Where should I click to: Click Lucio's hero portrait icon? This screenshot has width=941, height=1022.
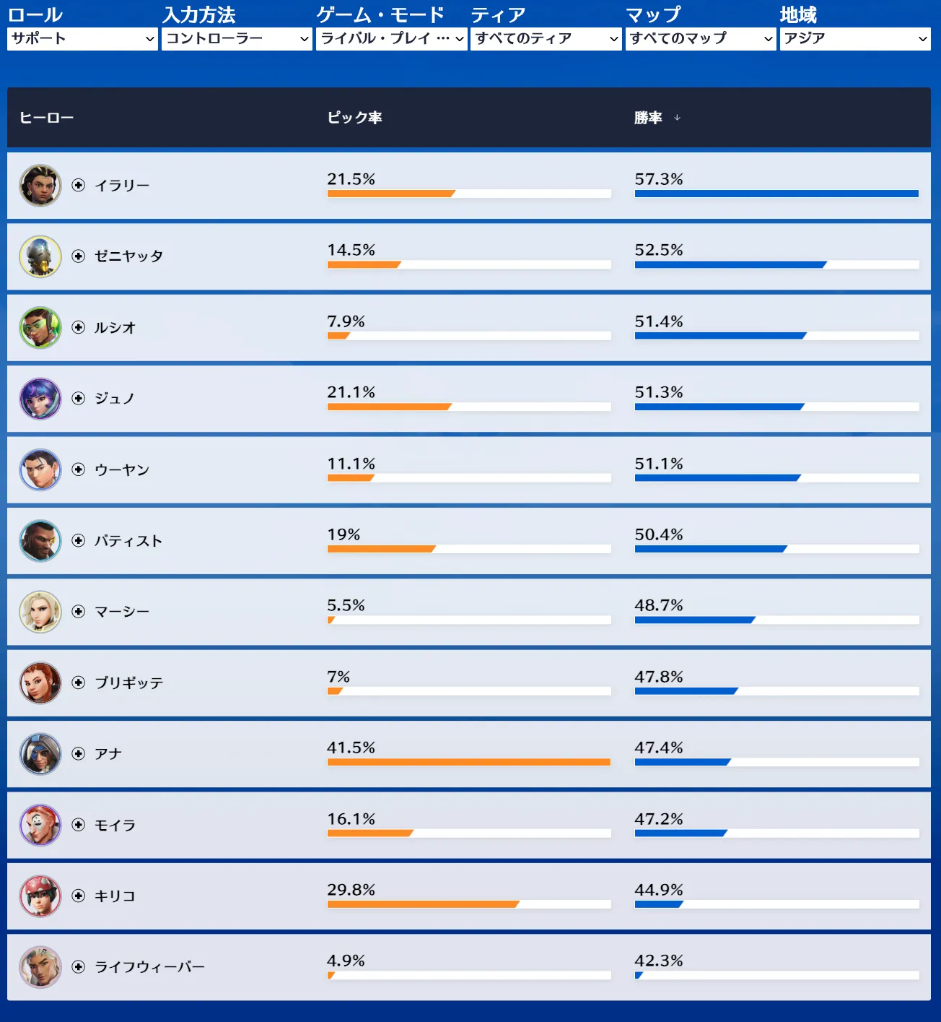click(40, 328)
